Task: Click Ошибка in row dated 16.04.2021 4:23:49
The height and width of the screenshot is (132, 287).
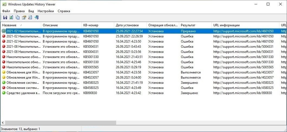Action: pos(187,88)
